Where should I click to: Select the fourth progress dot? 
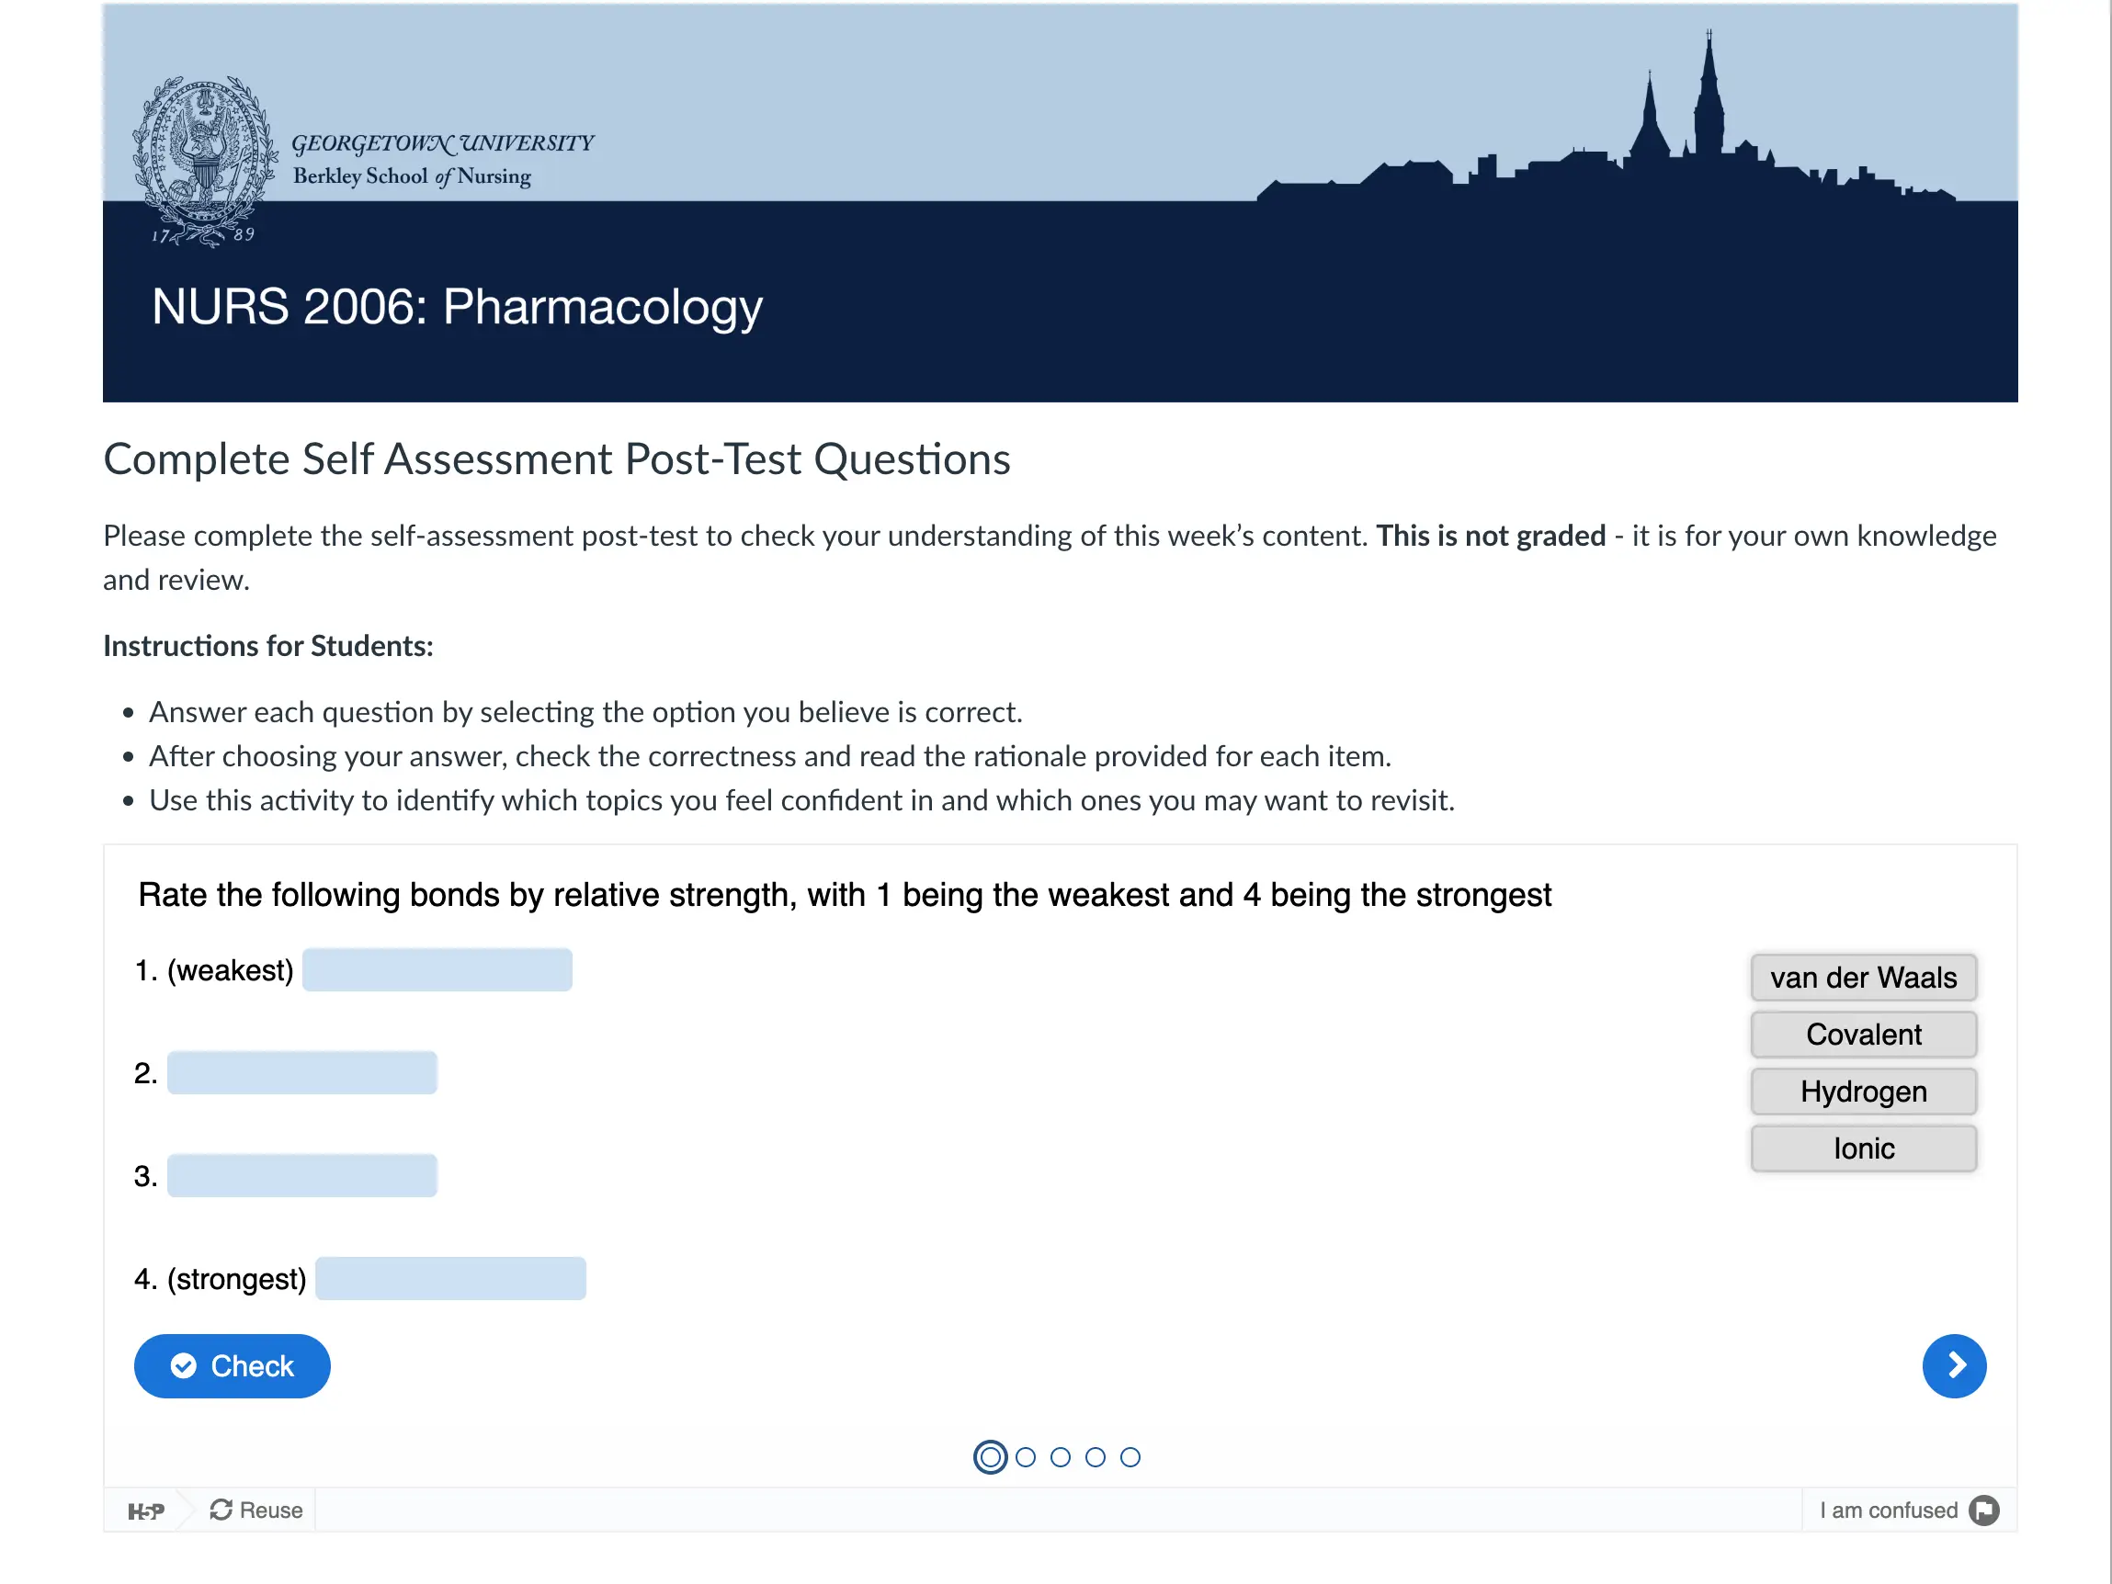point(1096,1457)
